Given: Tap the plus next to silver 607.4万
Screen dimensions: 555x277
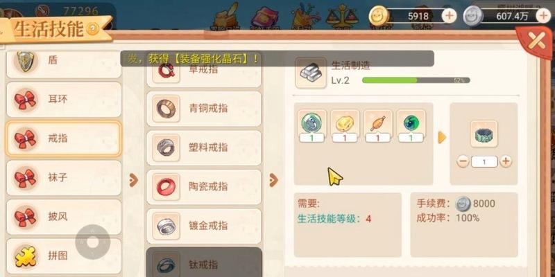Looking at the screenshot, I should pyautogui.click(x=543, y=15).
